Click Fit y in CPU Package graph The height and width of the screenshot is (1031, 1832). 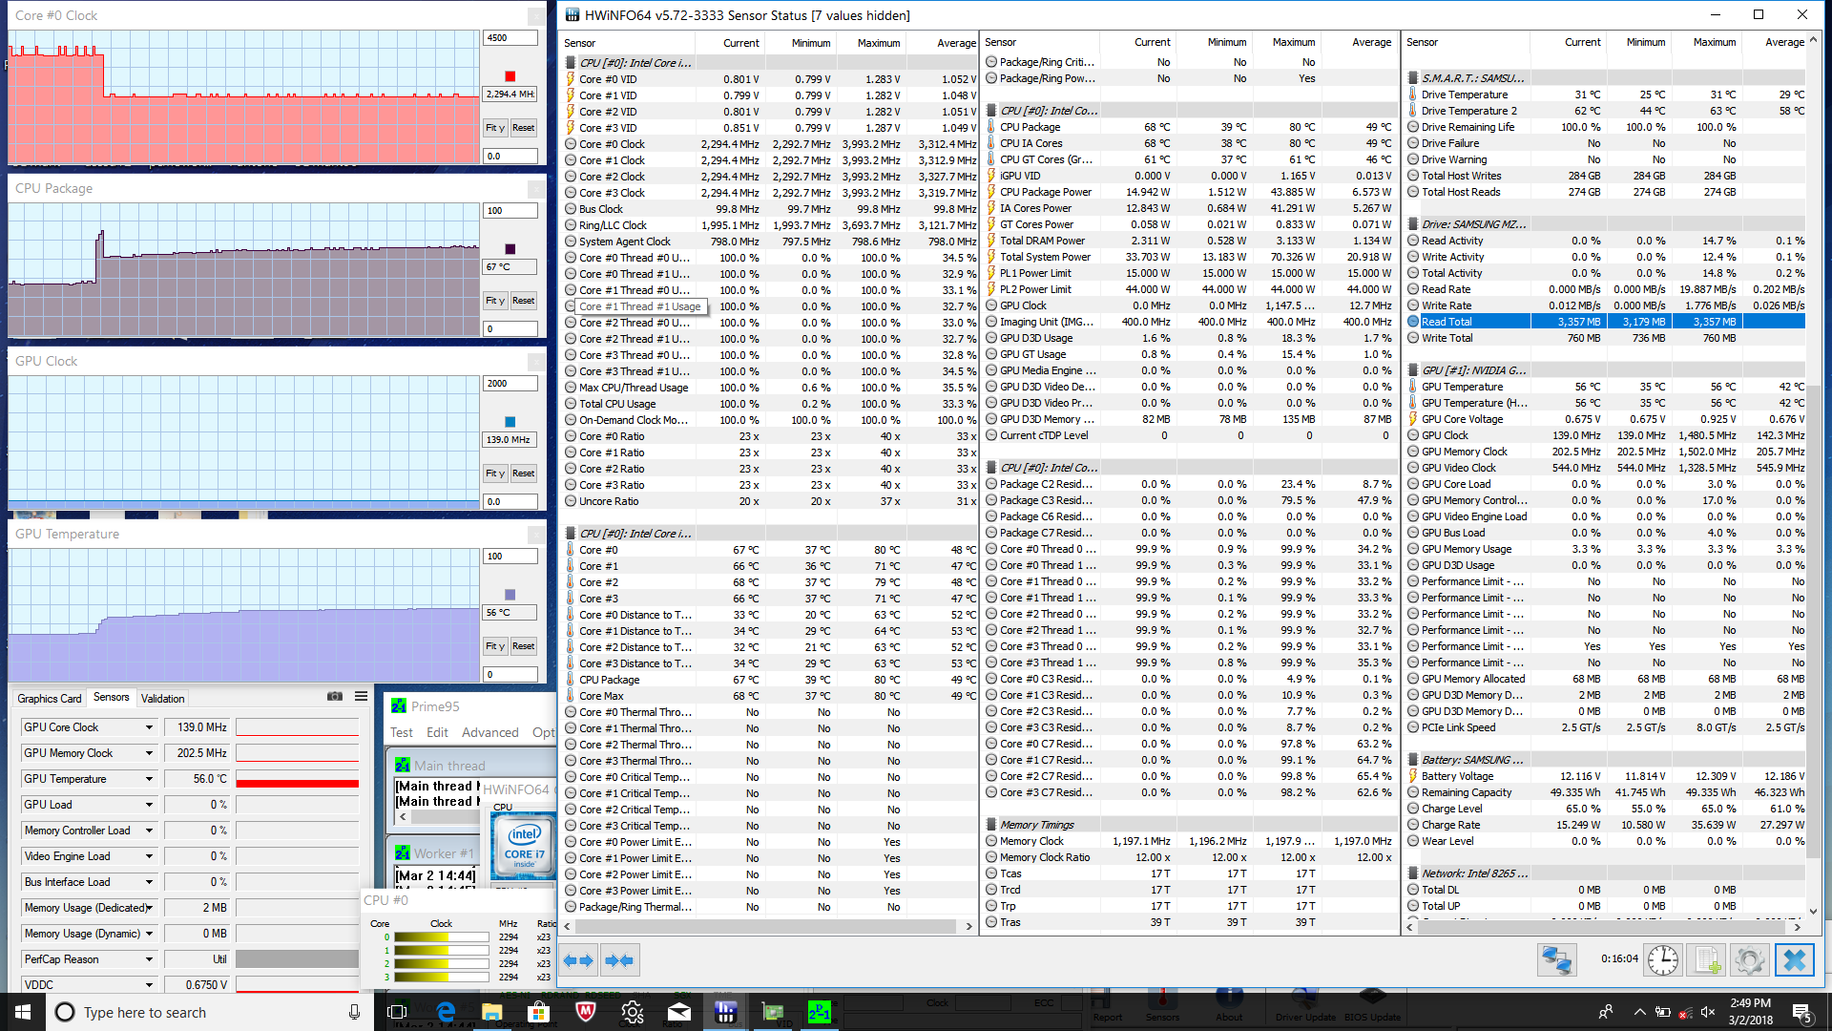click(x=495, y=300)
